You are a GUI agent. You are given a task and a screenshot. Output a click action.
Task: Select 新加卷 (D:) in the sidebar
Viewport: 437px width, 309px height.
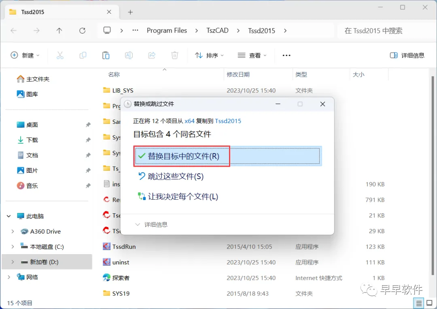[x=47, y=262]
